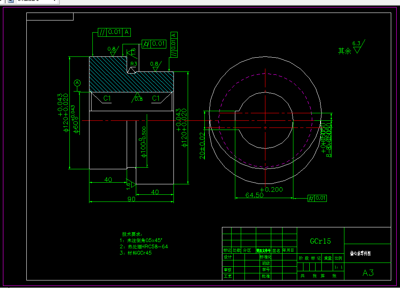Click the '年月日' title block cell
The height and width of the screenshot is (288, 400).
[x=288, y=250]
